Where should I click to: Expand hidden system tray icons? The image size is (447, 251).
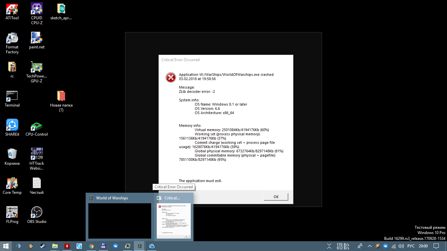coord(370,246)
